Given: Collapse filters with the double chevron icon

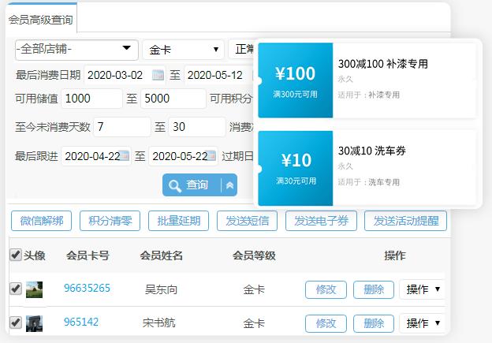Looking at the screenshot, I should (x=229, y=185).
